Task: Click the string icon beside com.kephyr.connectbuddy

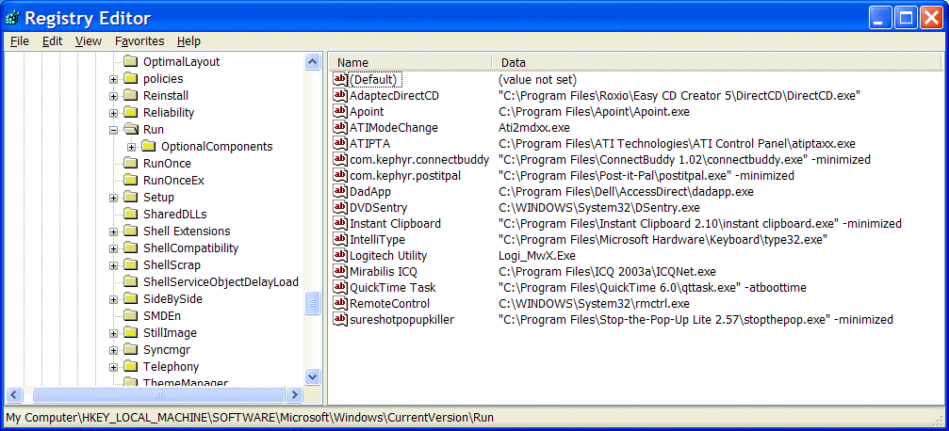Action: 340,160
